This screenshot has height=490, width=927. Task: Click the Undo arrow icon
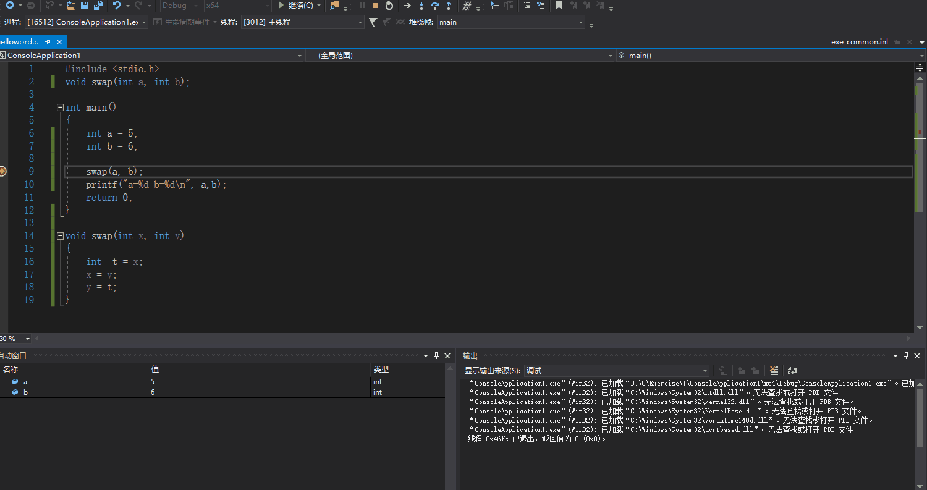(117, 6)
